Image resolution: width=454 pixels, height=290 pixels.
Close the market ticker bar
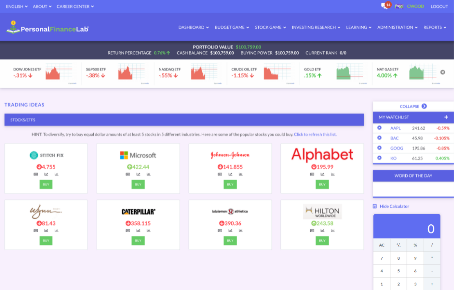443,72
